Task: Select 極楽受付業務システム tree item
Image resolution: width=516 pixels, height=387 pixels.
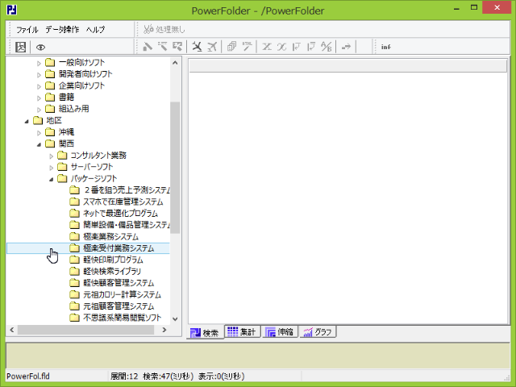Action: [x=119, y=248]
